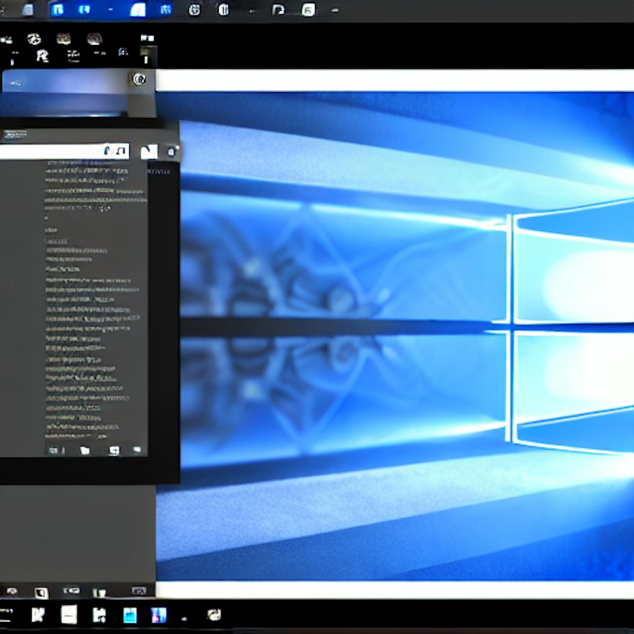
Task: Click the white square button right of the search field
Action: (148, 152)
